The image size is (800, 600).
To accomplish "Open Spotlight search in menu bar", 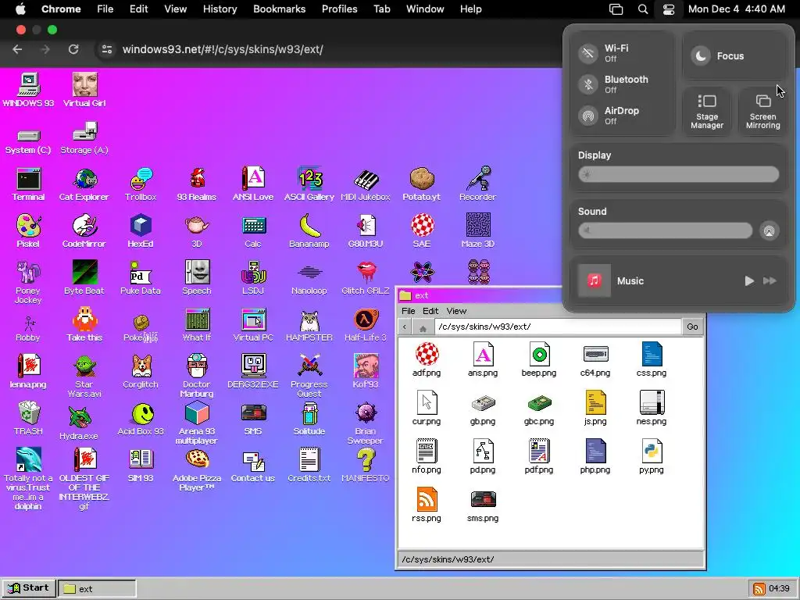I will [x=643, y=9].
